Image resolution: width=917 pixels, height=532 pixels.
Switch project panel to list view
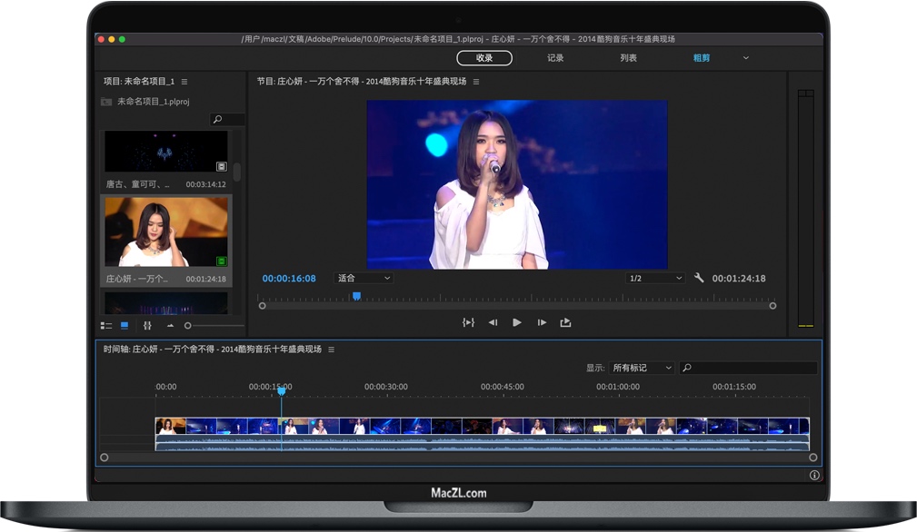tap(108, 326)
